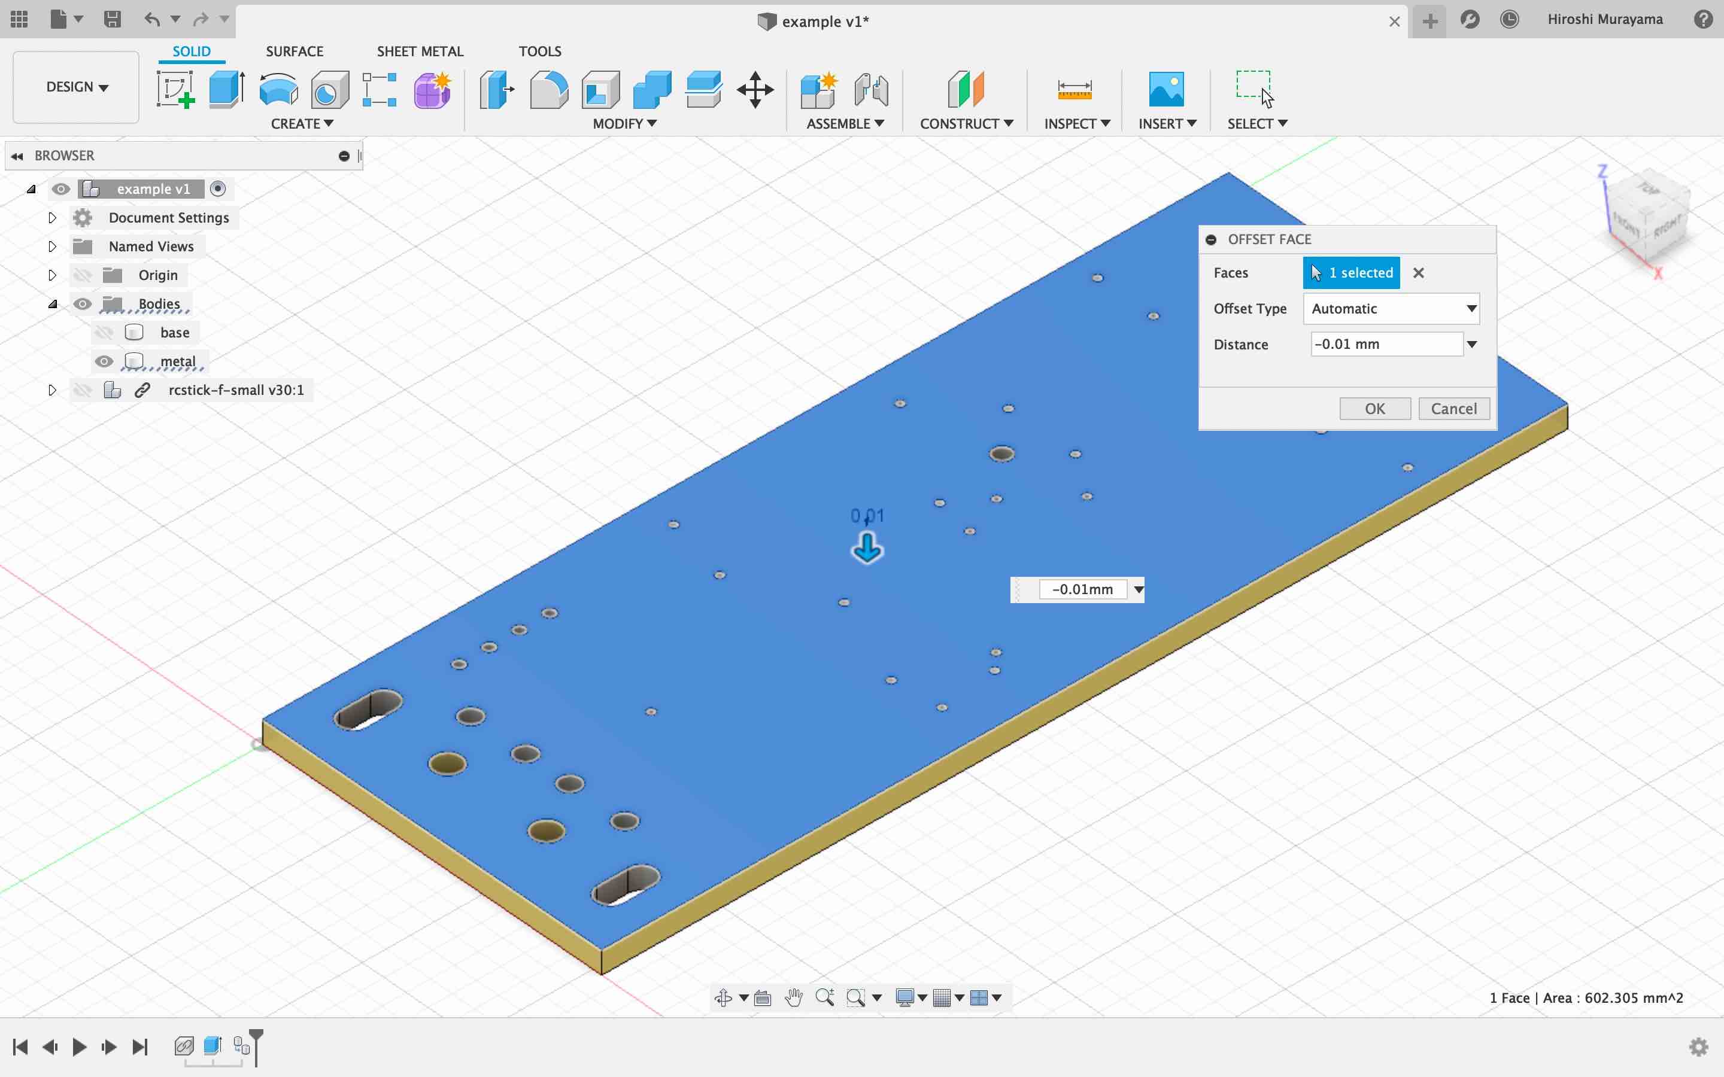The image size is (1724, 1077).
Task: Click the Move/Copy arrows icon
Action: point(755,89)
